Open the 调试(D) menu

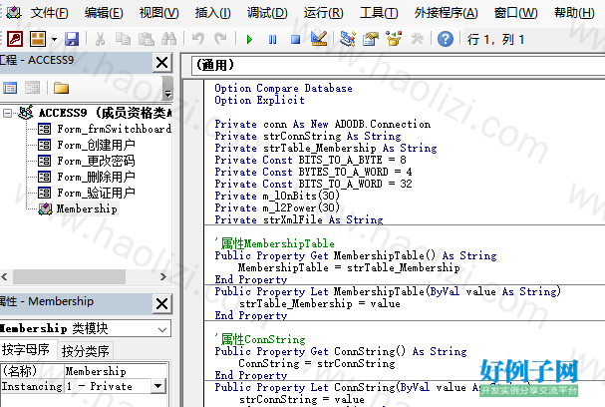pyautogui.click(x=267, y=13)
